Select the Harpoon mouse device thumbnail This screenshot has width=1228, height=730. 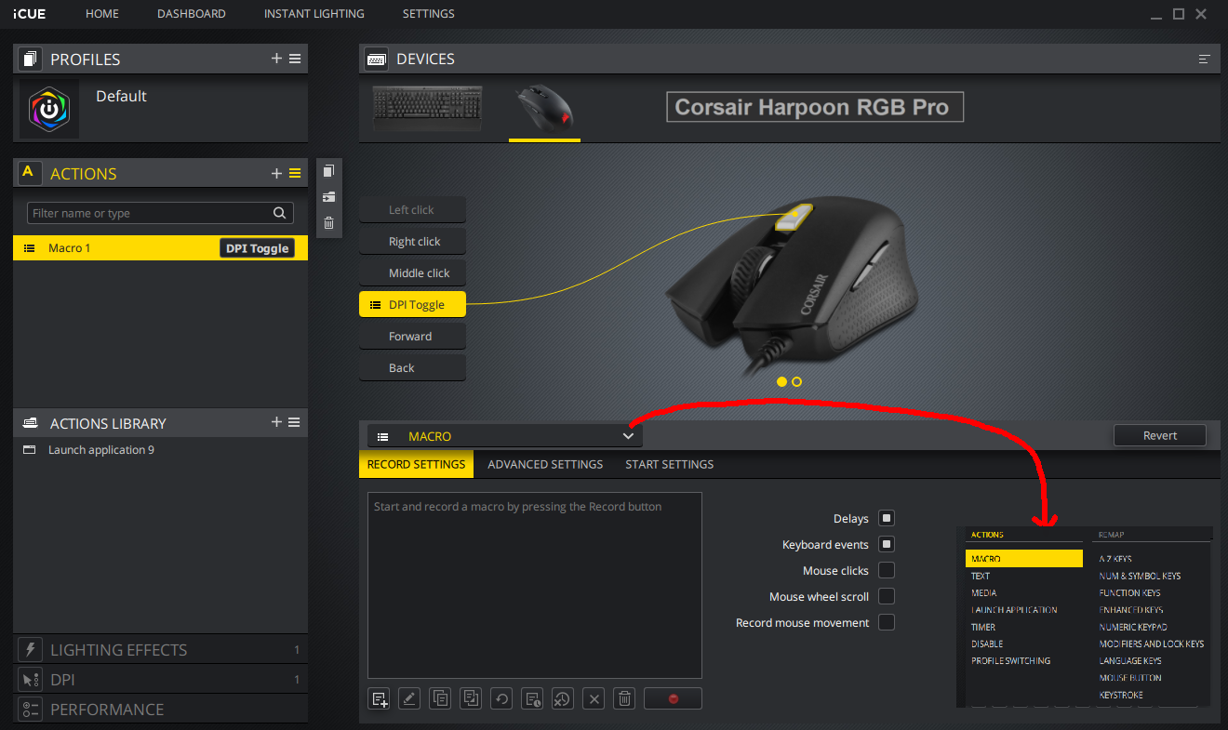545,109
